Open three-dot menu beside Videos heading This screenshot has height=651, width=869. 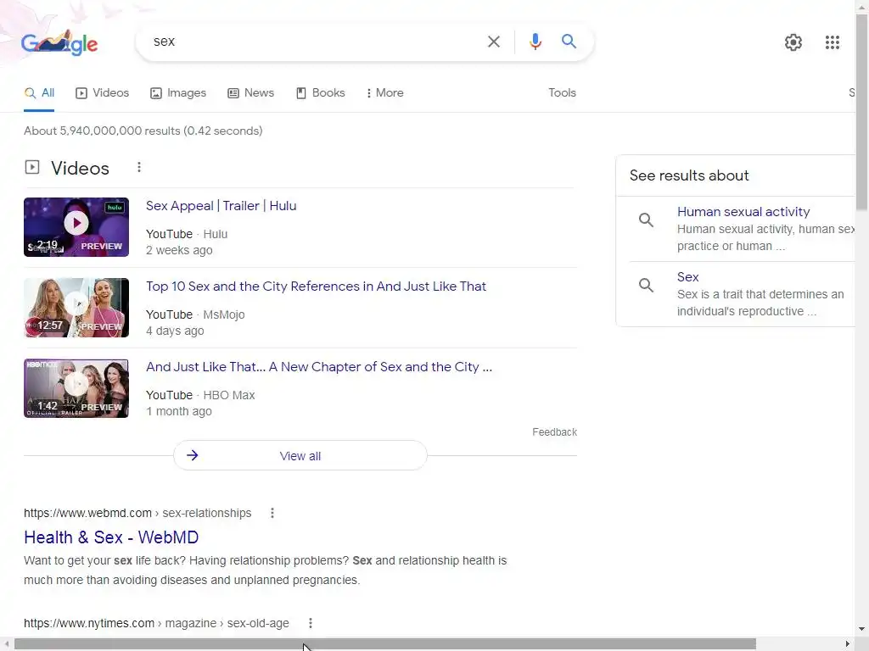tap(139, 167)
